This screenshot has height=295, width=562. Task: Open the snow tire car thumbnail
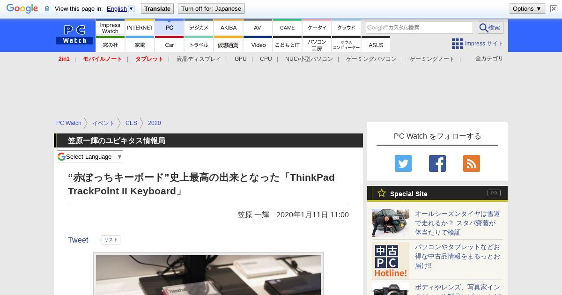point(391,223)
